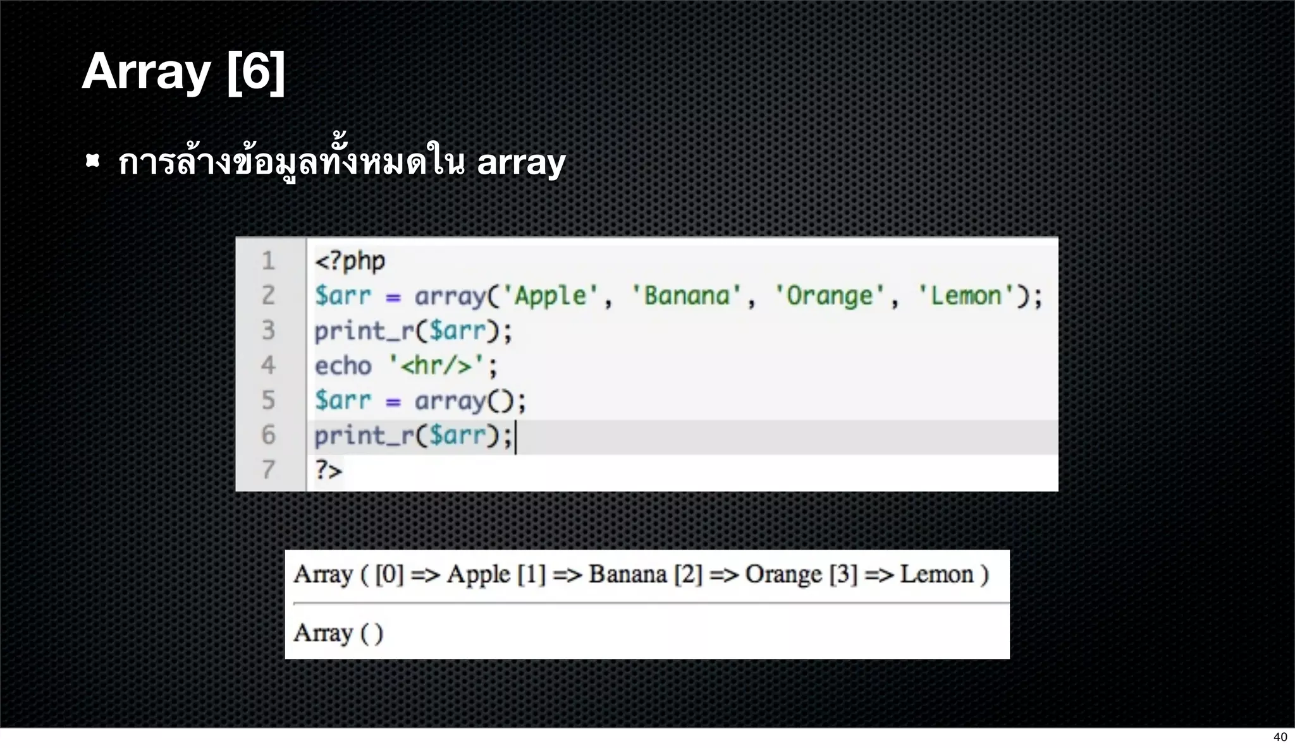
Task: Click the output line 'Array ( [0] => Apple ...'
Action: pos(641,575)
